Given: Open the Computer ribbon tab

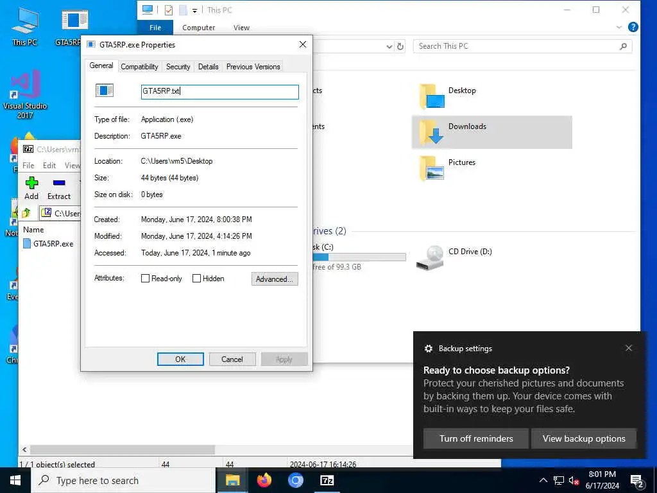Looking at the screenshot, I should click(x=199, y=27).
